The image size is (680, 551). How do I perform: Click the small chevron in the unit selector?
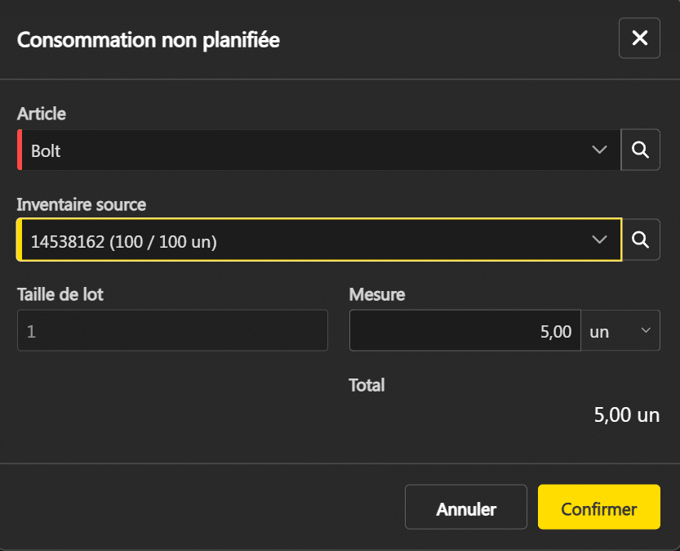tap(646, 330)
